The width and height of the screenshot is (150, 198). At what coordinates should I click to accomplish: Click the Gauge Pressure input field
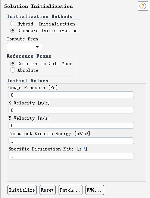tap(71, 95)
